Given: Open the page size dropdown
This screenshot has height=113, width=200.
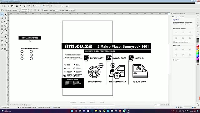Looking at the screenshot, I should (x=12, y=10).
